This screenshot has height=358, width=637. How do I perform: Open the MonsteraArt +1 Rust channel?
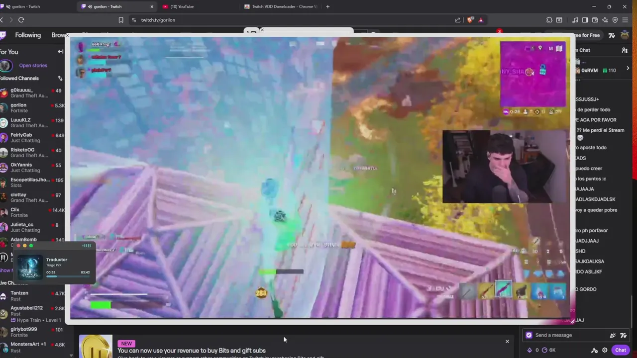tap(32, 347)
